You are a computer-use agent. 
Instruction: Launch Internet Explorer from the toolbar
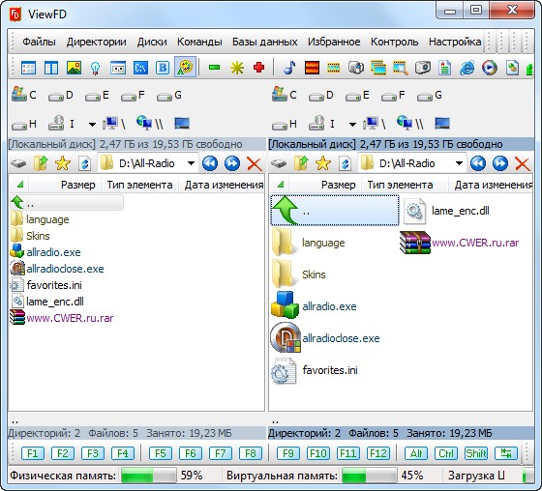coord(467,68)
